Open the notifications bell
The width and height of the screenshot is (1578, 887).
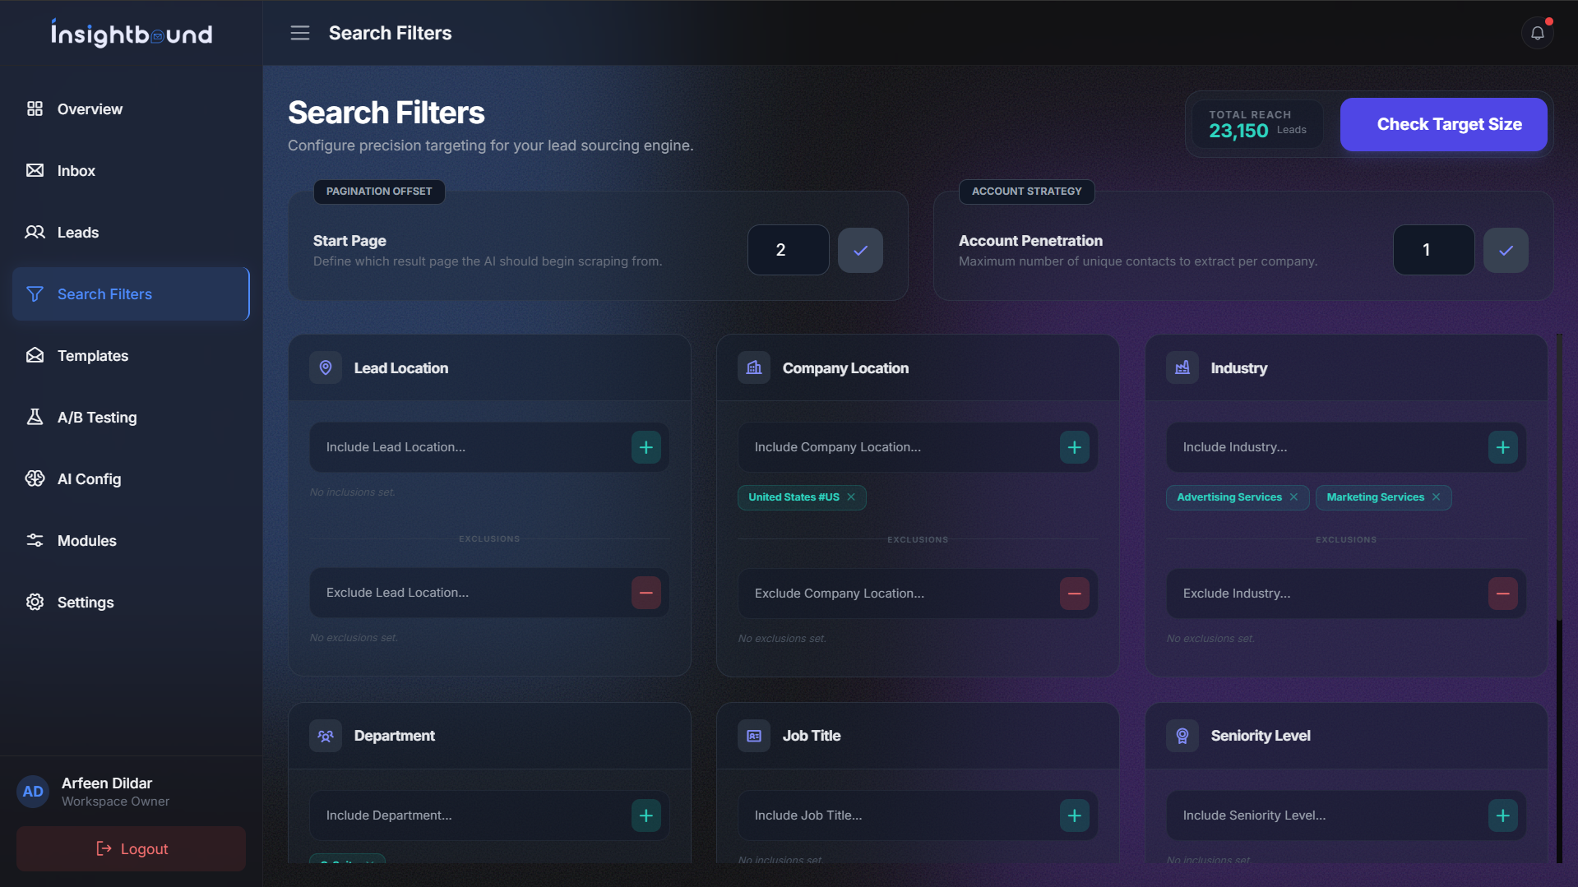pyautogui.click(x=1537, y=33)
